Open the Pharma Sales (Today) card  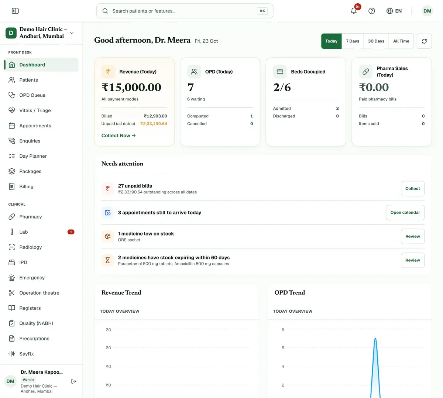point(392,102)
